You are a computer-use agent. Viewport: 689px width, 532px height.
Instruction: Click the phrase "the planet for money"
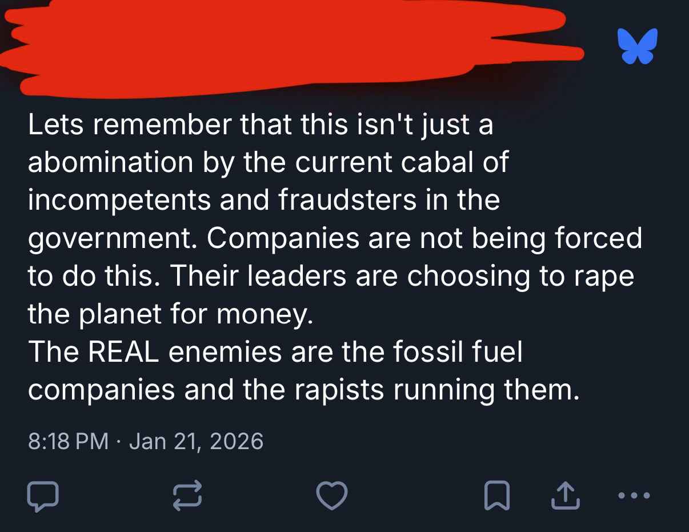(x=170, y=313)
